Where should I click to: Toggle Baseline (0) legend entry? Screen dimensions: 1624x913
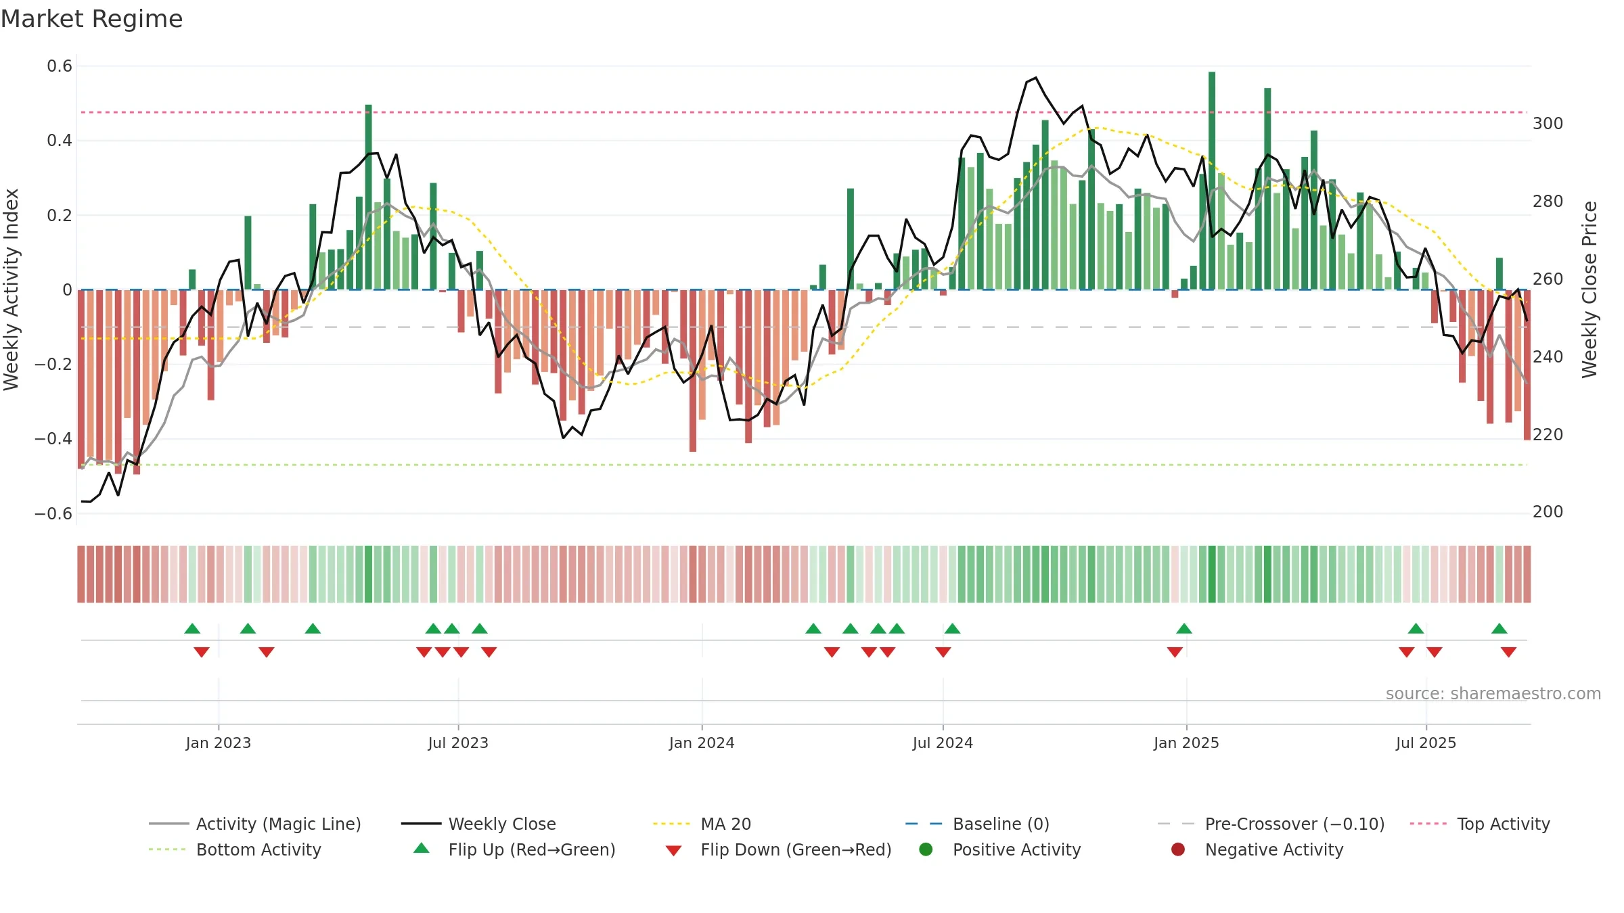click(x=977, y=824)
